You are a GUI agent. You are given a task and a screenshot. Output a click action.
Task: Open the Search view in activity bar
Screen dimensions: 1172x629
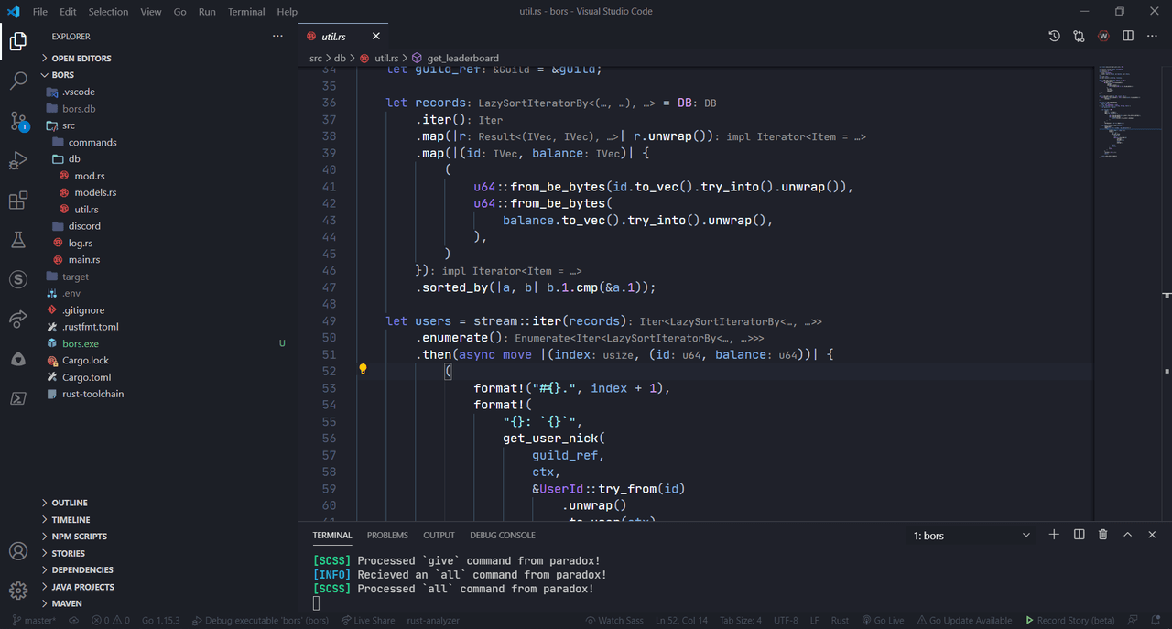[x=18, y=81]
